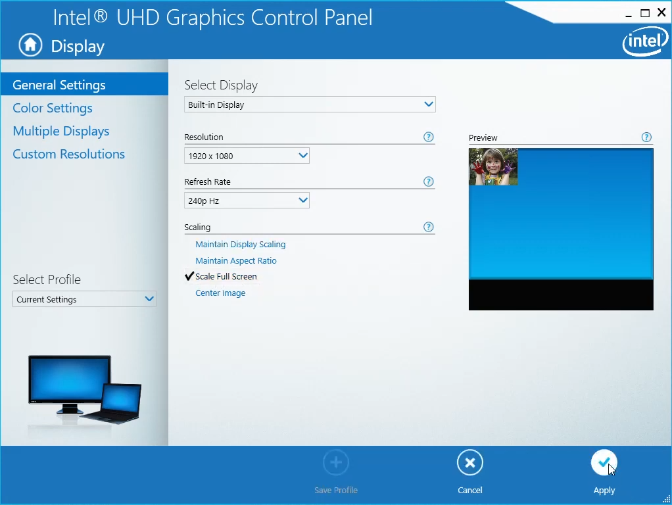This screenshot has height=505, width=672.
Task: Click the Apply checkmark icon
Action: point(604,462)
